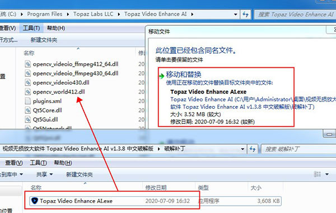Click the Qt5Gui.dll file icon
This screenshot has width=336, height=213.
click(x=27, y=119)
